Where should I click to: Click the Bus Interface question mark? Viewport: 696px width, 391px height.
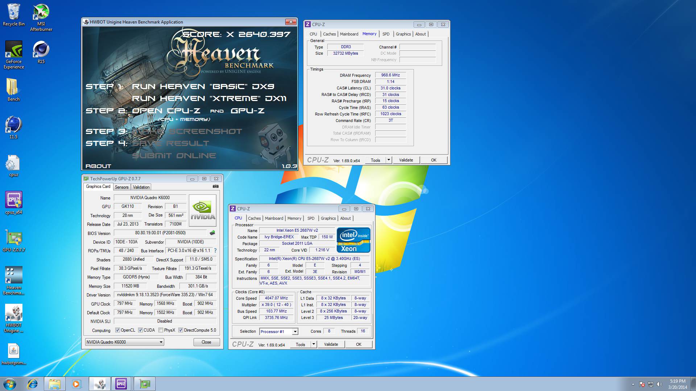(x=215, y=251)
